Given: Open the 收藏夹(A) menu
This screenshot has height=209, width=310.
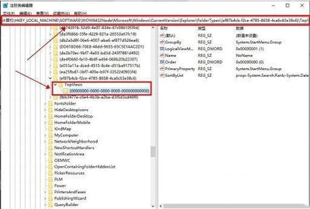Looking at the screenshot, I should pos(61,14).
